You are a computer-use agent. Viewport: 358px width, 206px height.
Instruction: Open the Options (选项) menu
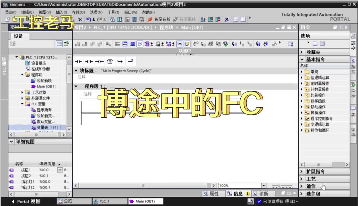pyautogui.click(x=96, y=12)
